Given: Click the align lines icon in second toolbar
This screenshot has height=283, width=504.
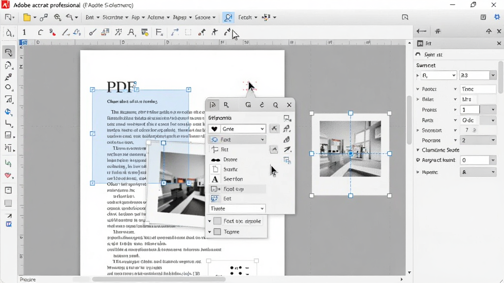Looking at the screenshot, I should point(159,32).
